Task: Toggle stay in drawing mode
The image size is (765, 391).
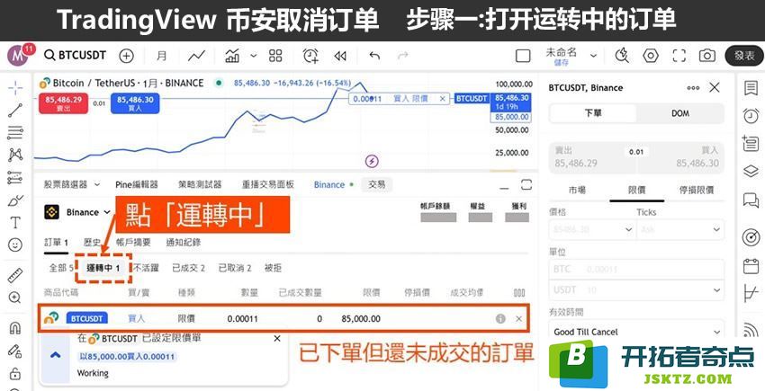Action: (15, 351)
